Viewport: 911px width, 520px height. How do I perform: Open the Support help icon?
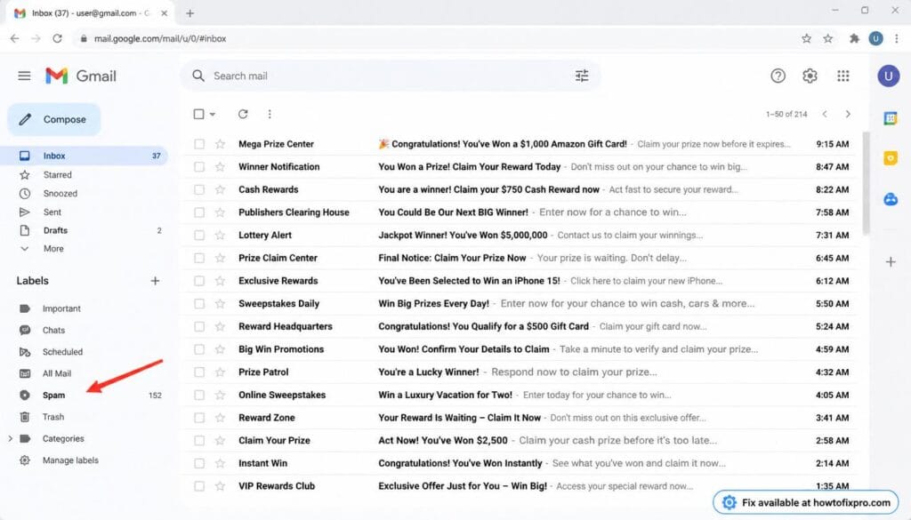[x=778, y=76]
